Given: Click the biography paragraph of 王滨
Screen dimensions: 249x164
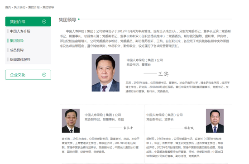Looking at the screenshot, I should [177, 87].
